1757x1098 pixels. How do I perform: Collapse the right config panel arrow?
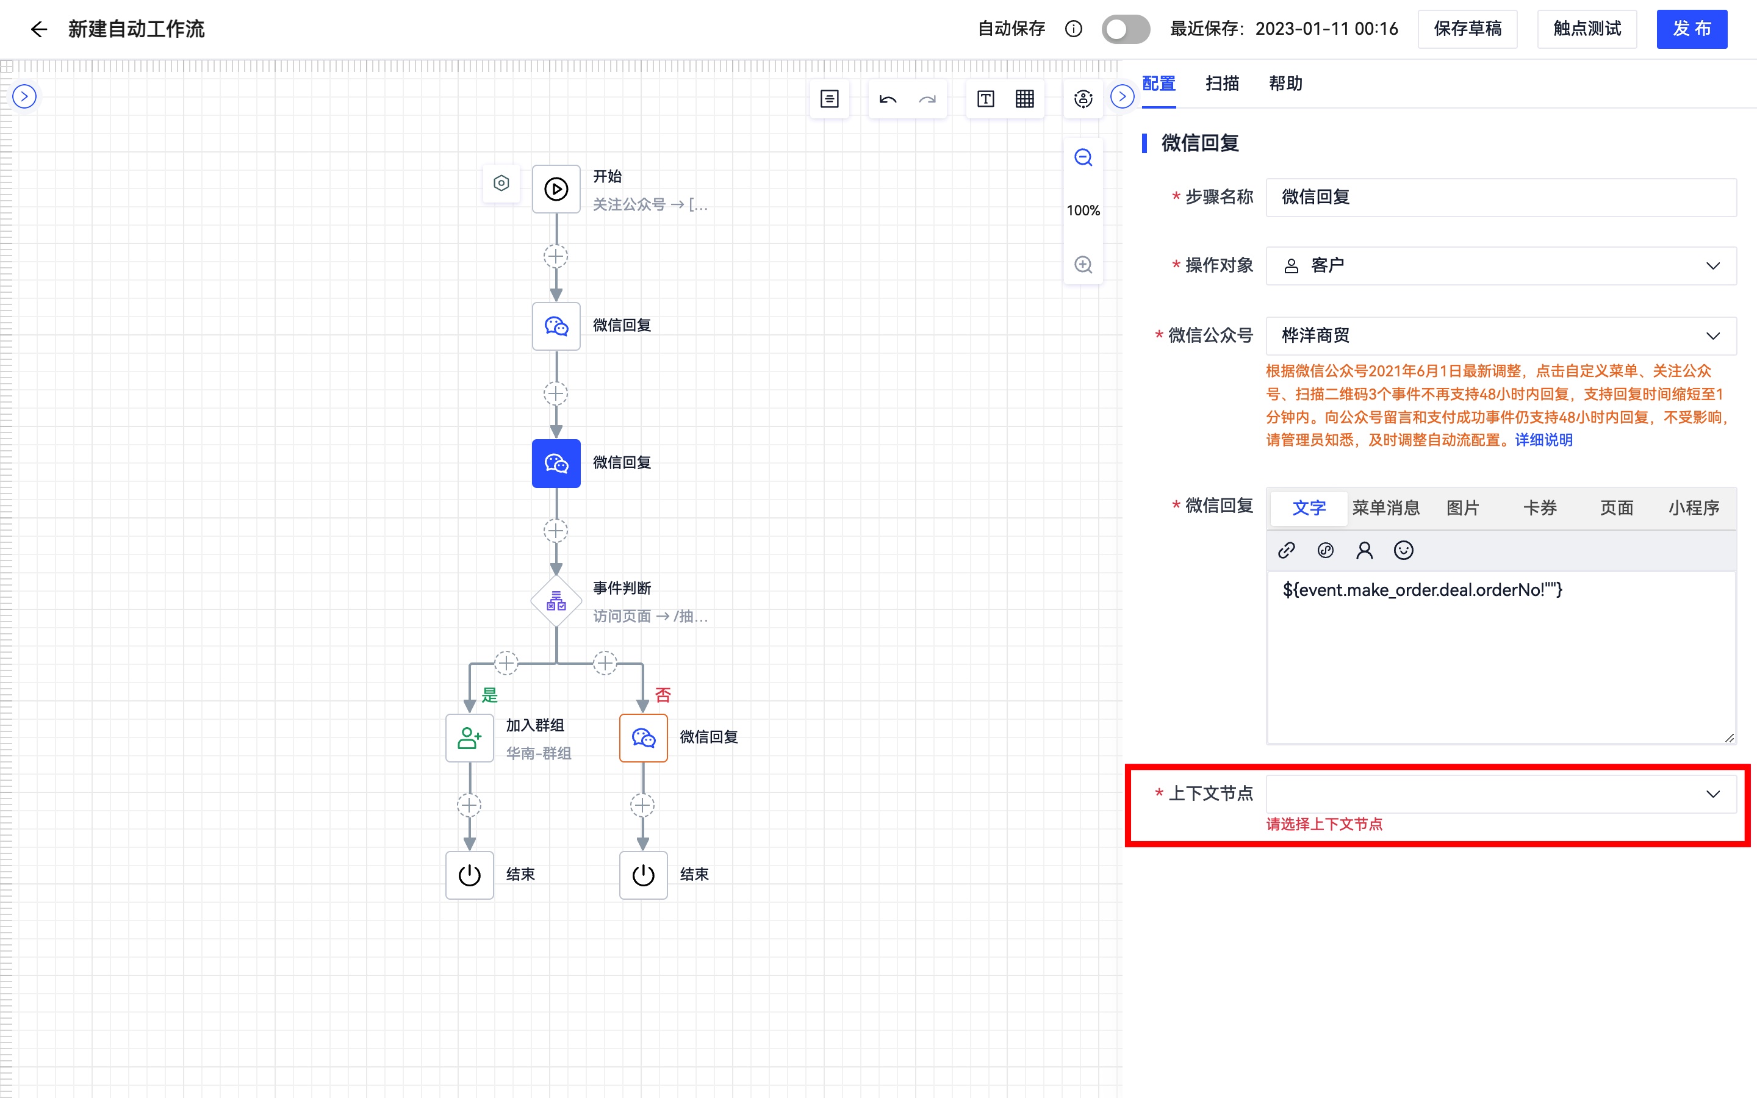click(x=1123, y=96)
